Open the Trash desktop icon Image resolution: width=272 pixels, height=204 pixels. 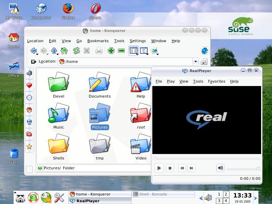[x=14, y=156]
